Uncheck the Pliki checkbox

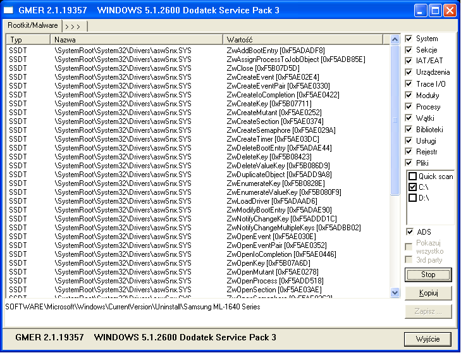(409, 163)
